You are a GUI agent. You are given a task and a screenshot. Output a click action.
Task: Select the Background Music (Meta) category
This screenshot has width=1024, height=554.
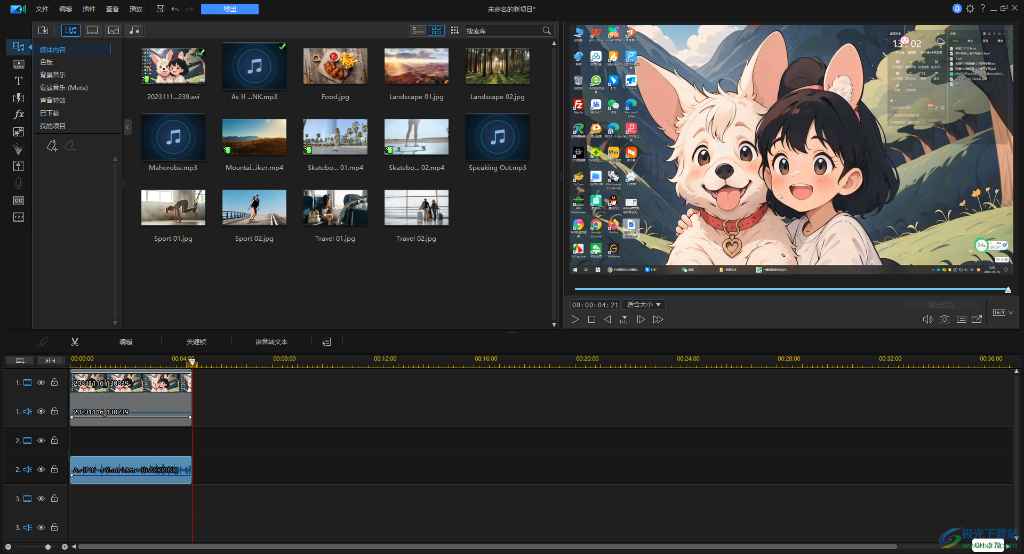coord(64,88)
